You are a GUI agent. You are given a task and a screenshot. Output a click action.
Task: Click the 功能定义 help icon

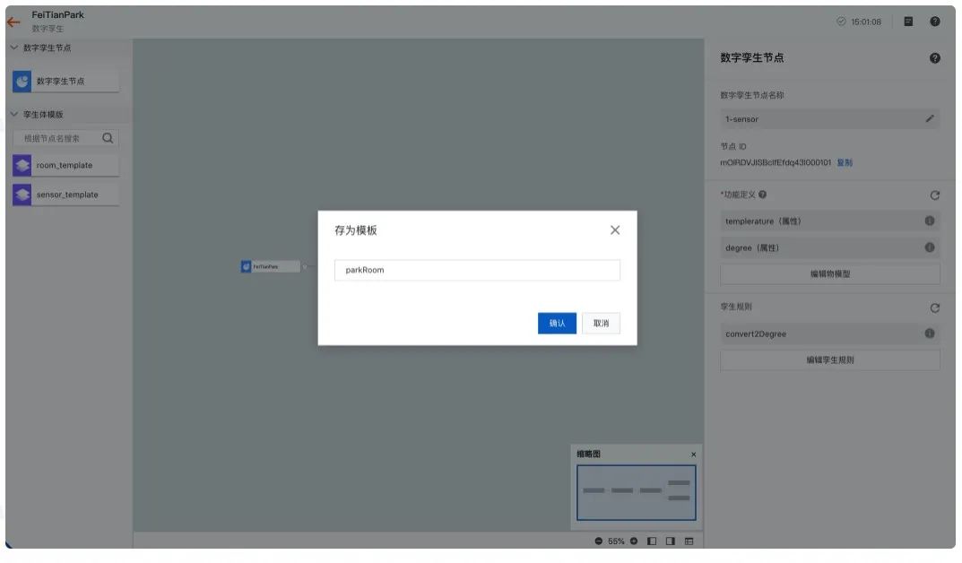(762, 195)
